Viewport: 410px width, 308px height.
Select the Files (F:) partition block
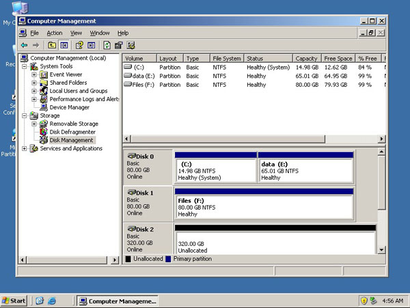click(264, 204)
